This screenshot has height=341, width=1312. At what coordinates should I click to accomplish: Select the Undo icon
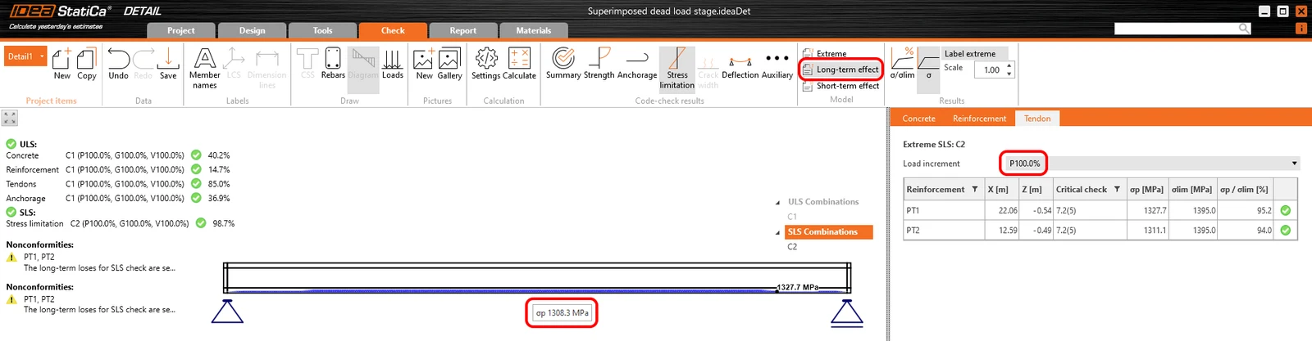tap(118, 64)
